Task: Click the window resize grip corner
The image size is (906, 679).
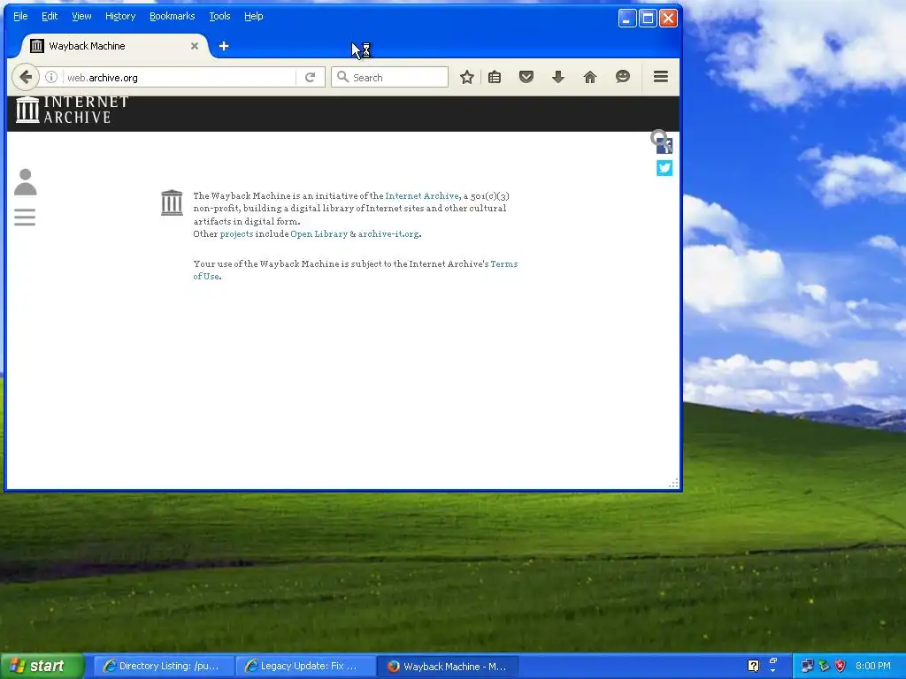Action: coord(673,484)
